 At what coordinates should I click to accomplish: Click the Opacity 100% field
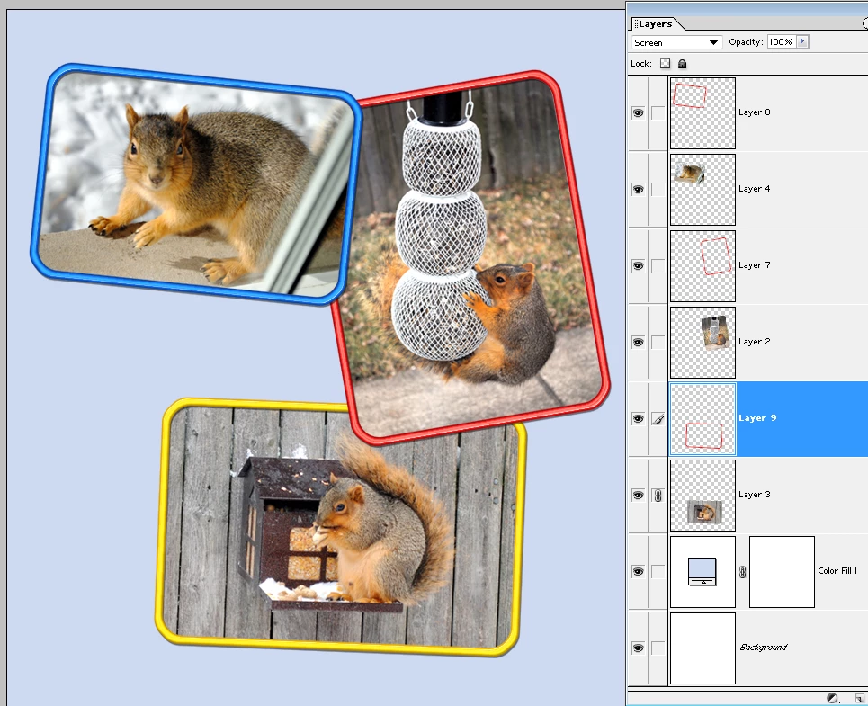[782, 41]
